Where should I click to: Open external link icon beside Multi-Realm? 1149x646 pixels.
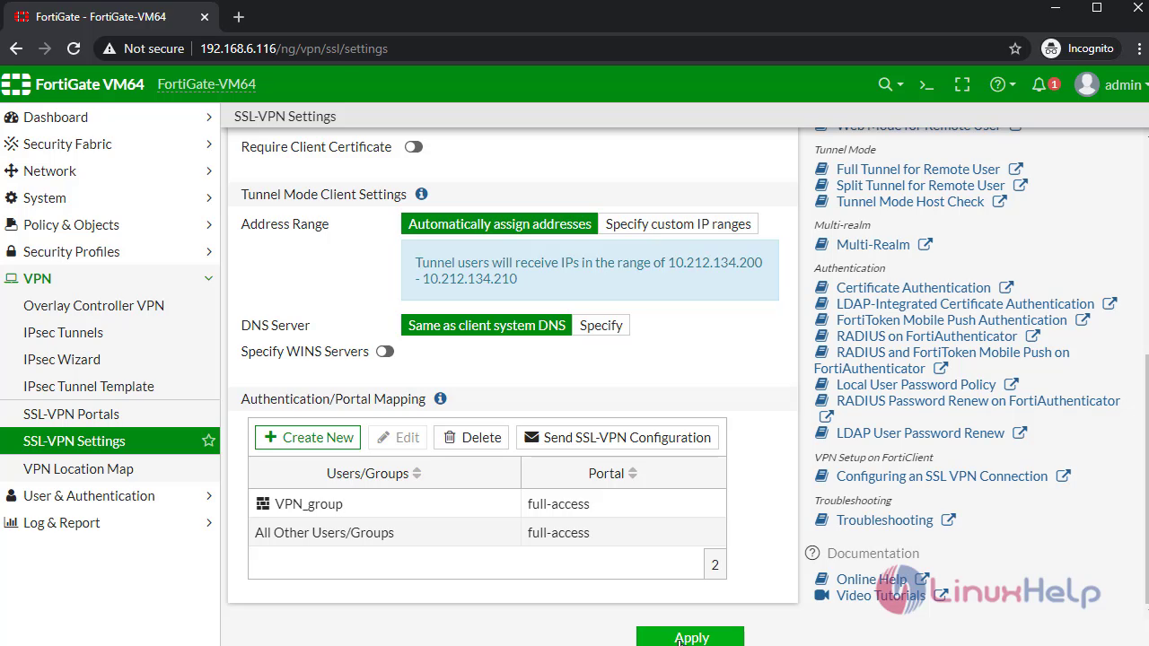(925, 244)
